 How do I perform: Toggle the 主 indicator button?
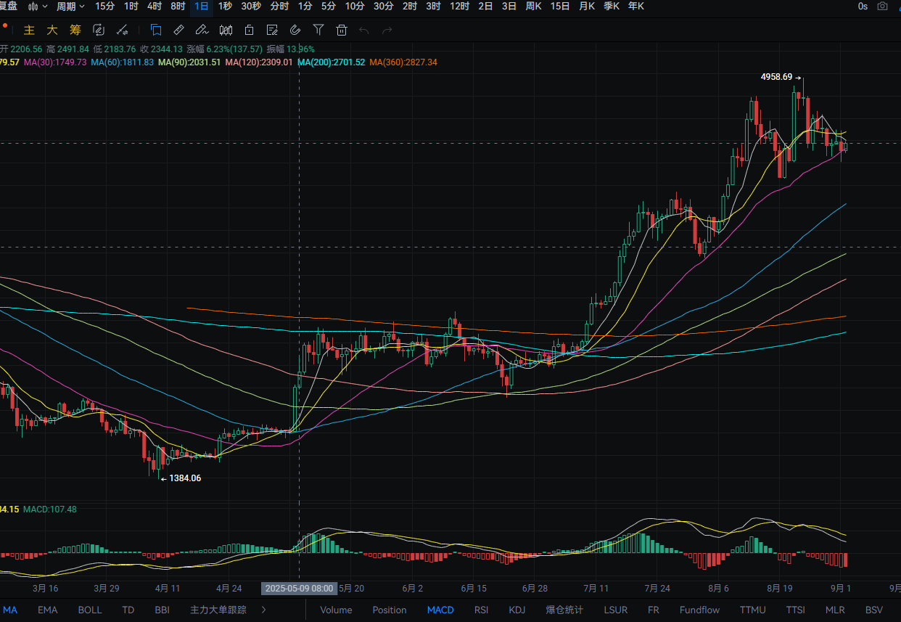pos(30,30)
